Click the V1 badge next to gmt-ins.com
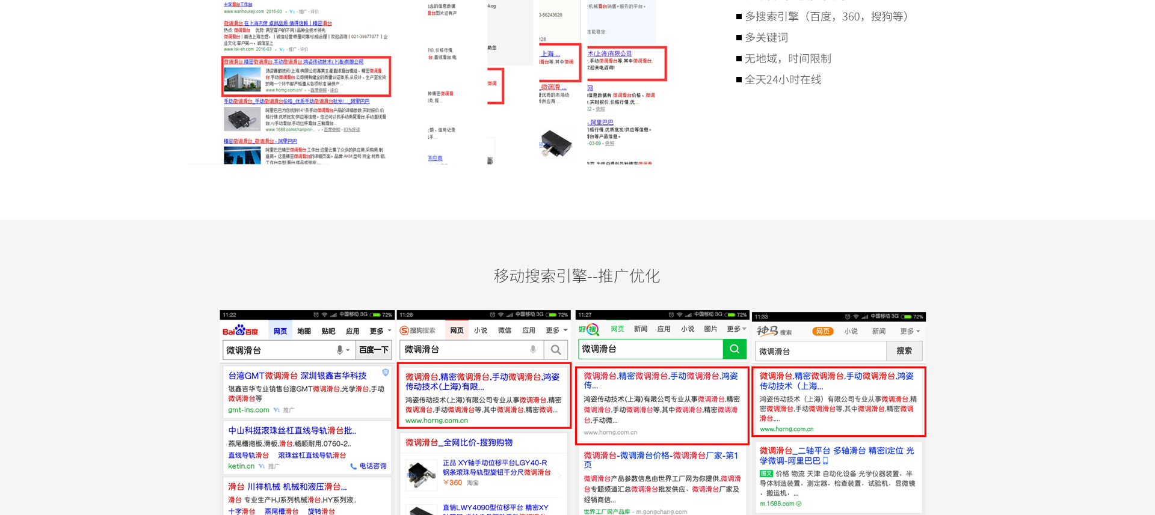 (277, 410)
